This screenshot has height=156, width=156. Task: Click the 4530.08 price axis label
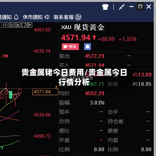click(42, 115)
